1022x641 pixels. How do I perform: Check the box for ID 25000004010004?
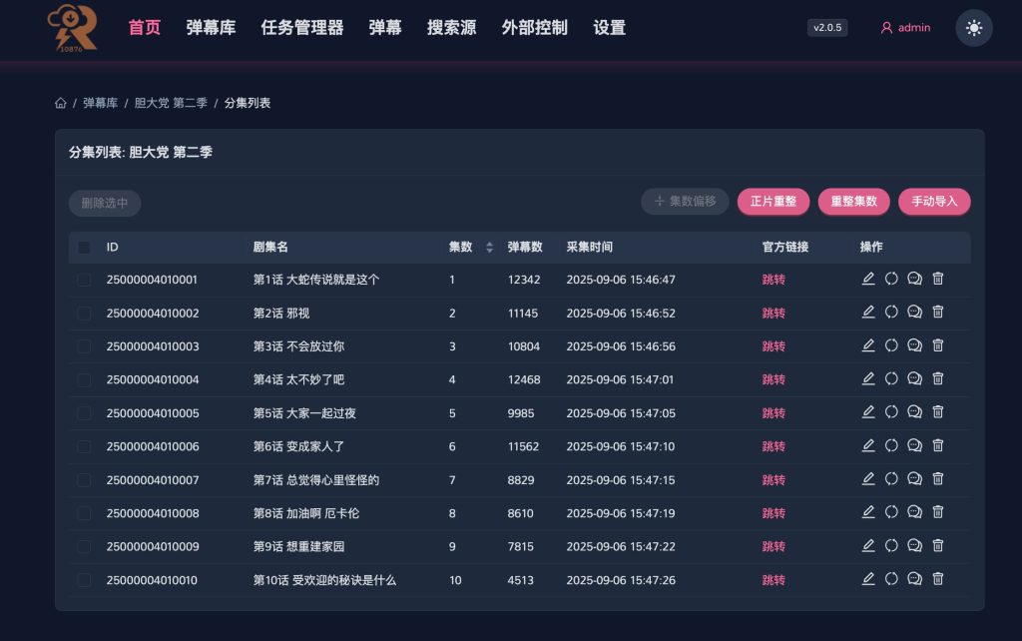coord(84,380)
